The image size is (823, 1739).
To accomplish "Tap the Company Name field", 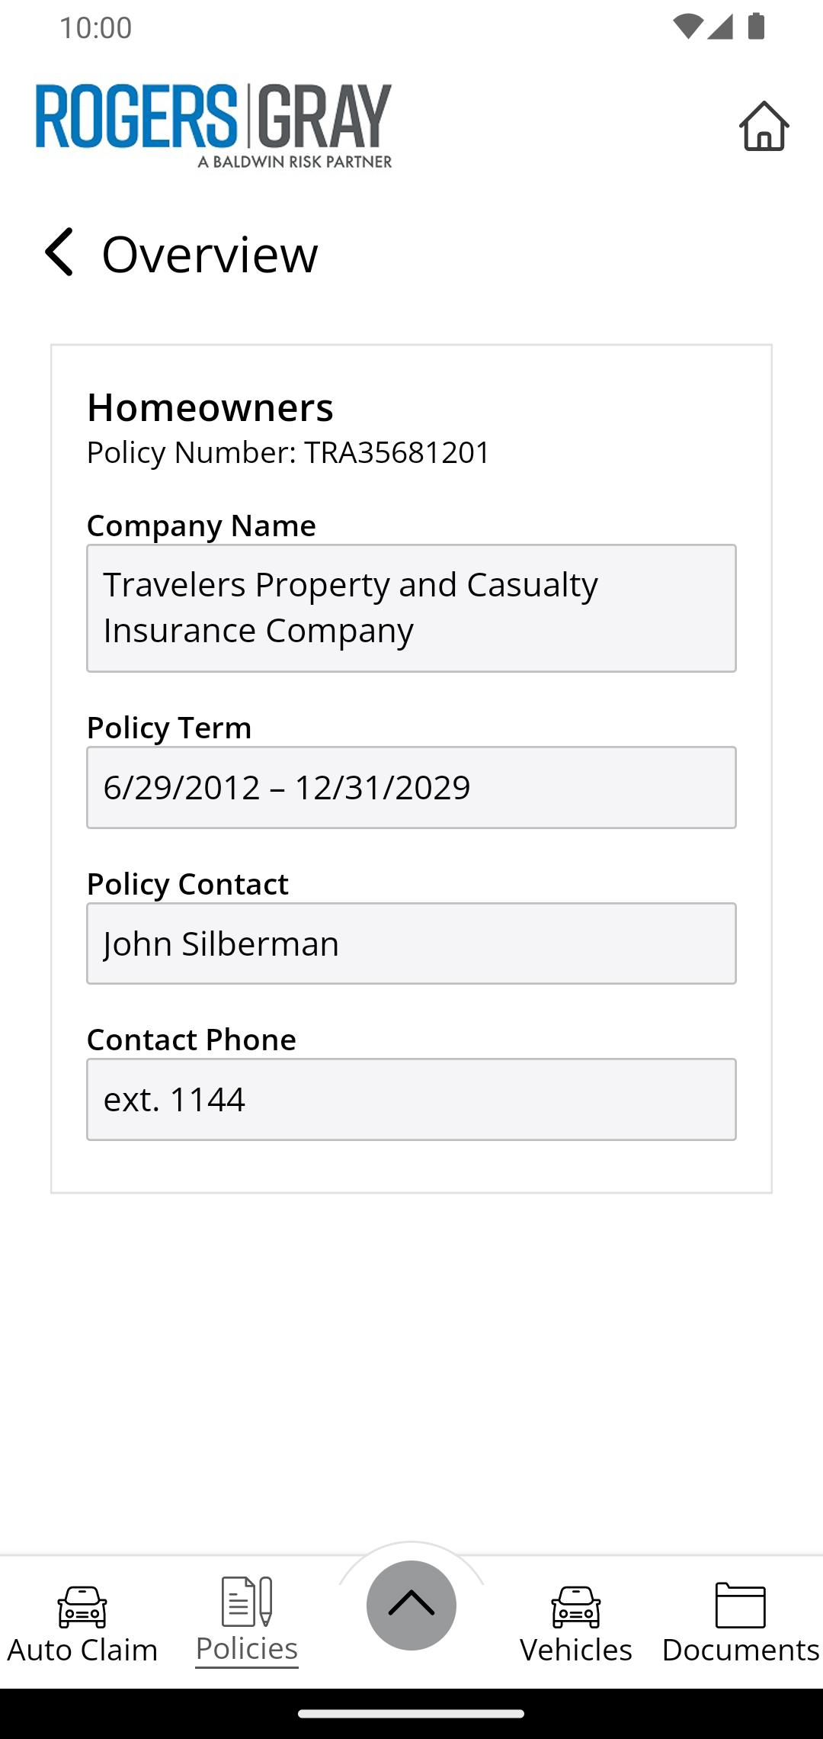I will point(411,608).
